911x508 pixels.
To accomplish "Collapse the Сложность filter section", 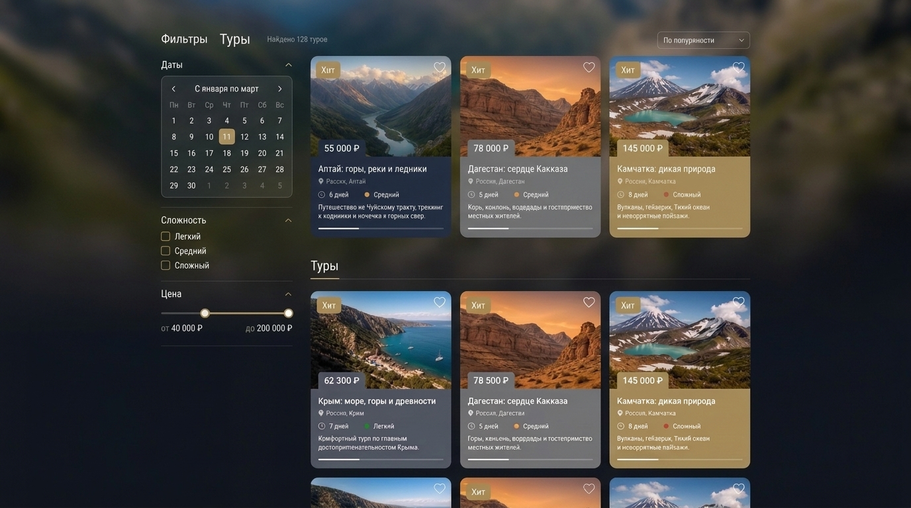I will [288, 220].
